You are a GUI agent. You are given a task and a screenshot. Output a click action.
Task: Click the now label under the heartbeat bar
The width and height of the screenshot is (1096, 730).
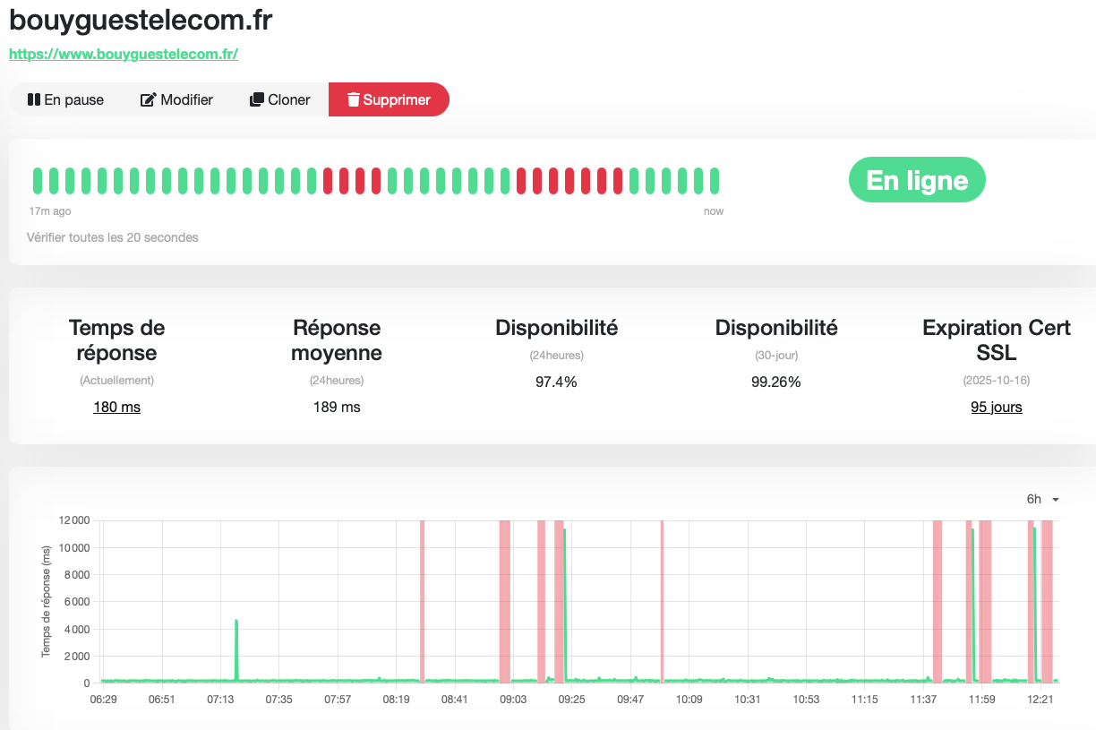pyautogui.click(x=714, y=211)
